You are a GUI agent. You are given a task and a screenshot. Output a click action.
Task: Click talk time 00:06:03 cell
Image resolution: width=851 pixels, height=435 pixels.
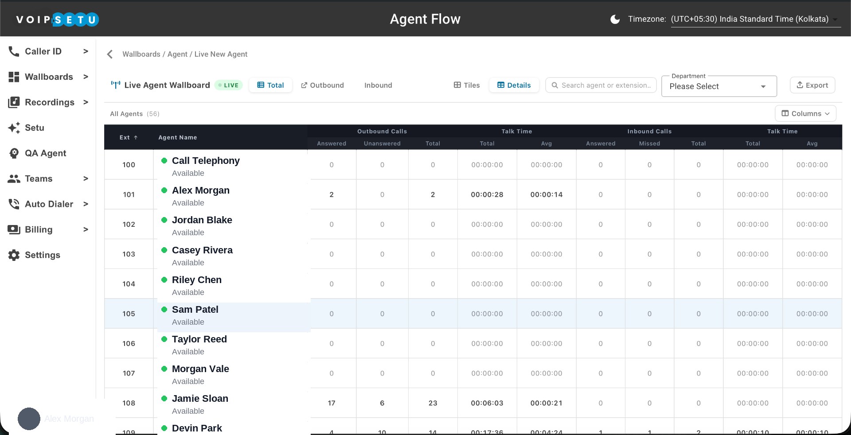click(x=487, y=403)
